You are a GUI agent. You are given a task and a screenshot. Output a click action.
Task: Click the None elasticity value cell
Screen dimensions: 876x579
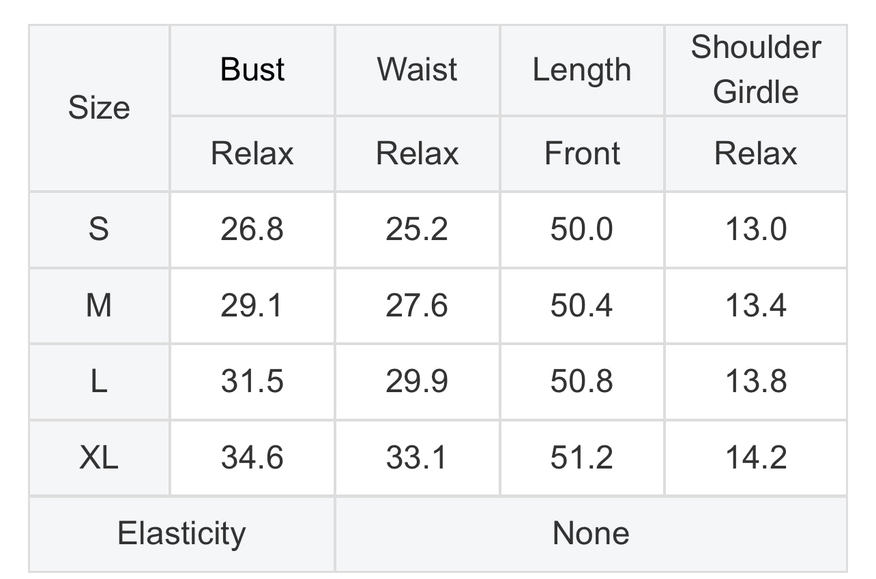(x=591, y=533)
